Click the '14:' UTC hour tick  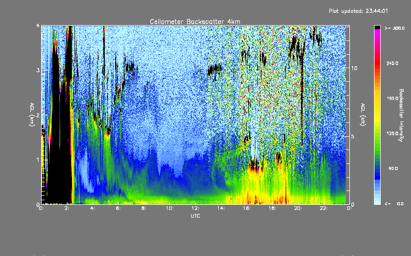221,208
